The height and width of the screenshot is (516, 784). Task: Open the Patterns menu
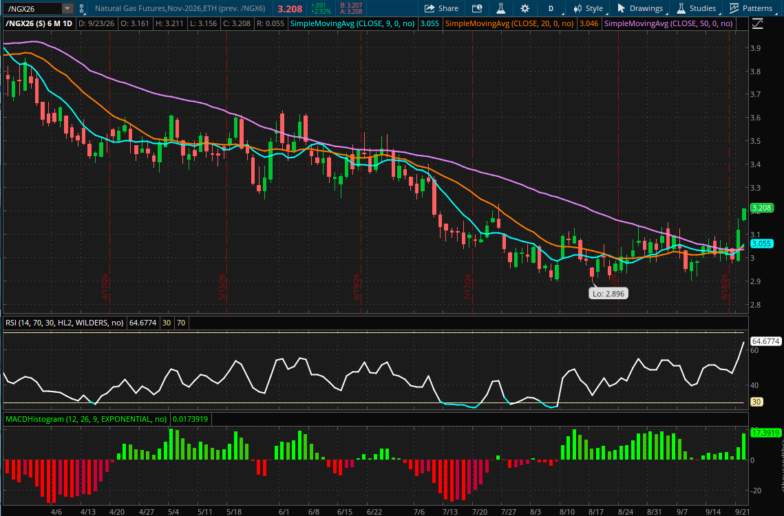point(752,8)
